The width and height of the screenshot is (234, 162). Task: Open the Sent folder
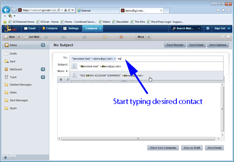pos(13,62)
